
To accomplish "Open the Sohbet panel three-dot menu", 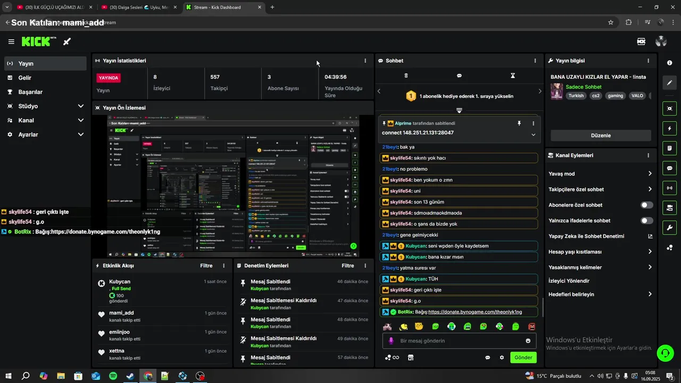I will pos(535,61).
